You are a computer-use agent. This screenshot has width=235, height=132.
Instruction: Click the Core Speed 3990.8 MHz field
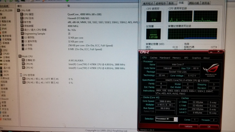[165, 101]
